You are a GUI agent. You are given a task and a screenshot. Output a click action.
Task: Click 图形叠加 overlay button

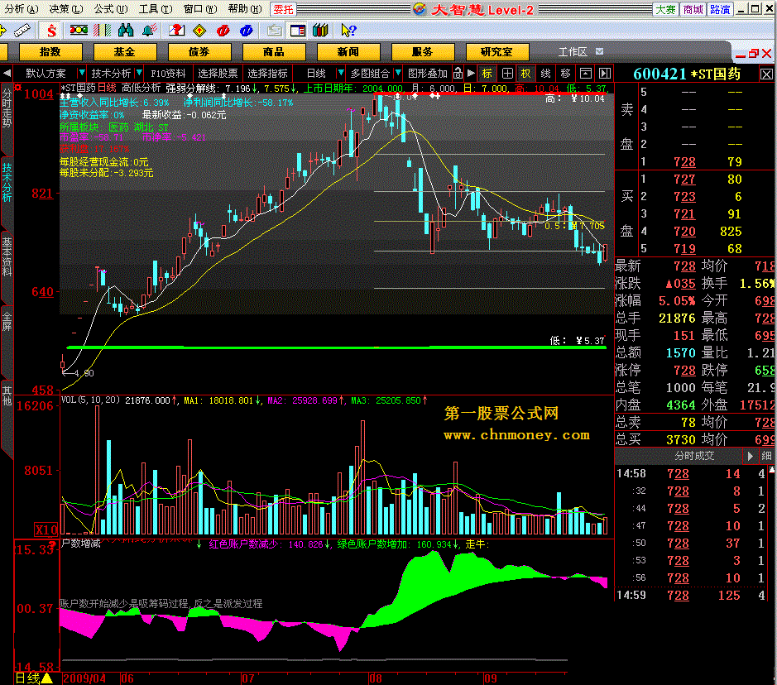pyautogui.click(x=427, y=74)
